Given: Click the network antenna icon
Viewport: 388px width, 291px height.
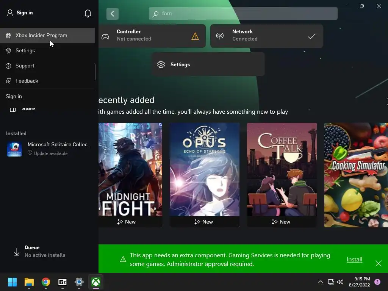Looking at the screenshot, I should (220, 36).
